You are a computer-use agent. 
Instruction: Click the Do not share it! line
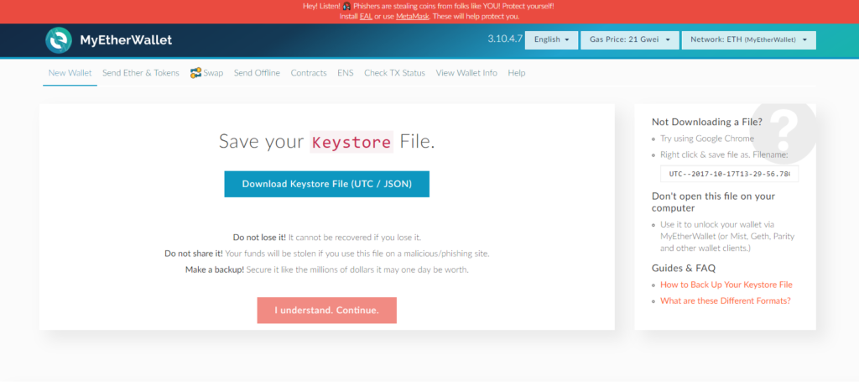coord(326,254)
